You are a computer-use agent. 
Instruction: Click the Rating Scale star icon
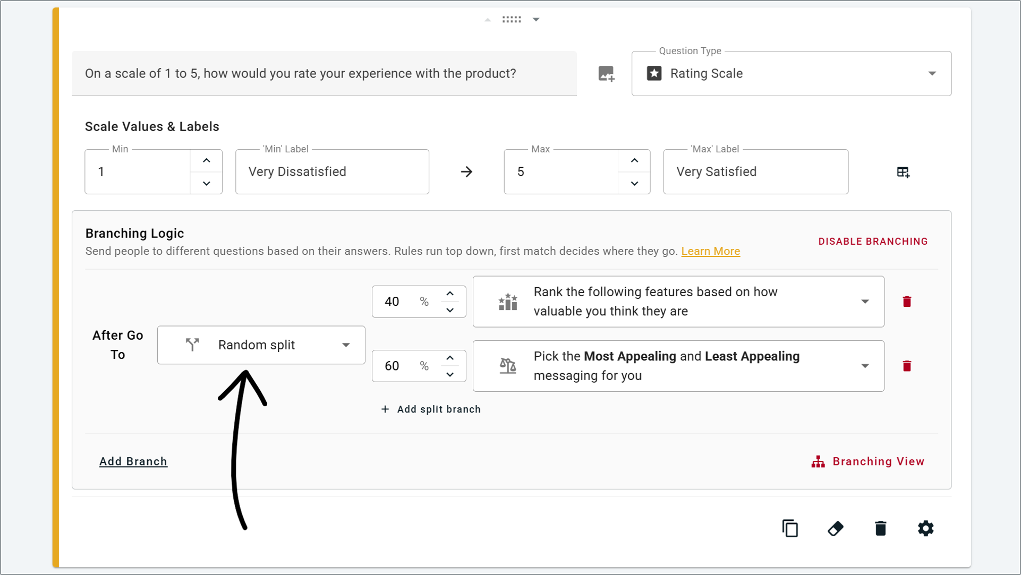pyautogui.click(x=654, y=73)
